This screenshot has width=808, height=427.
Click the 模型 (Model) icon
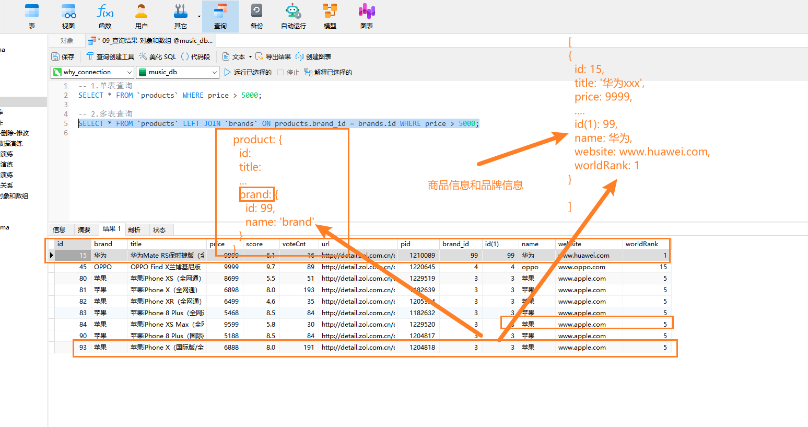coord(330,16)
